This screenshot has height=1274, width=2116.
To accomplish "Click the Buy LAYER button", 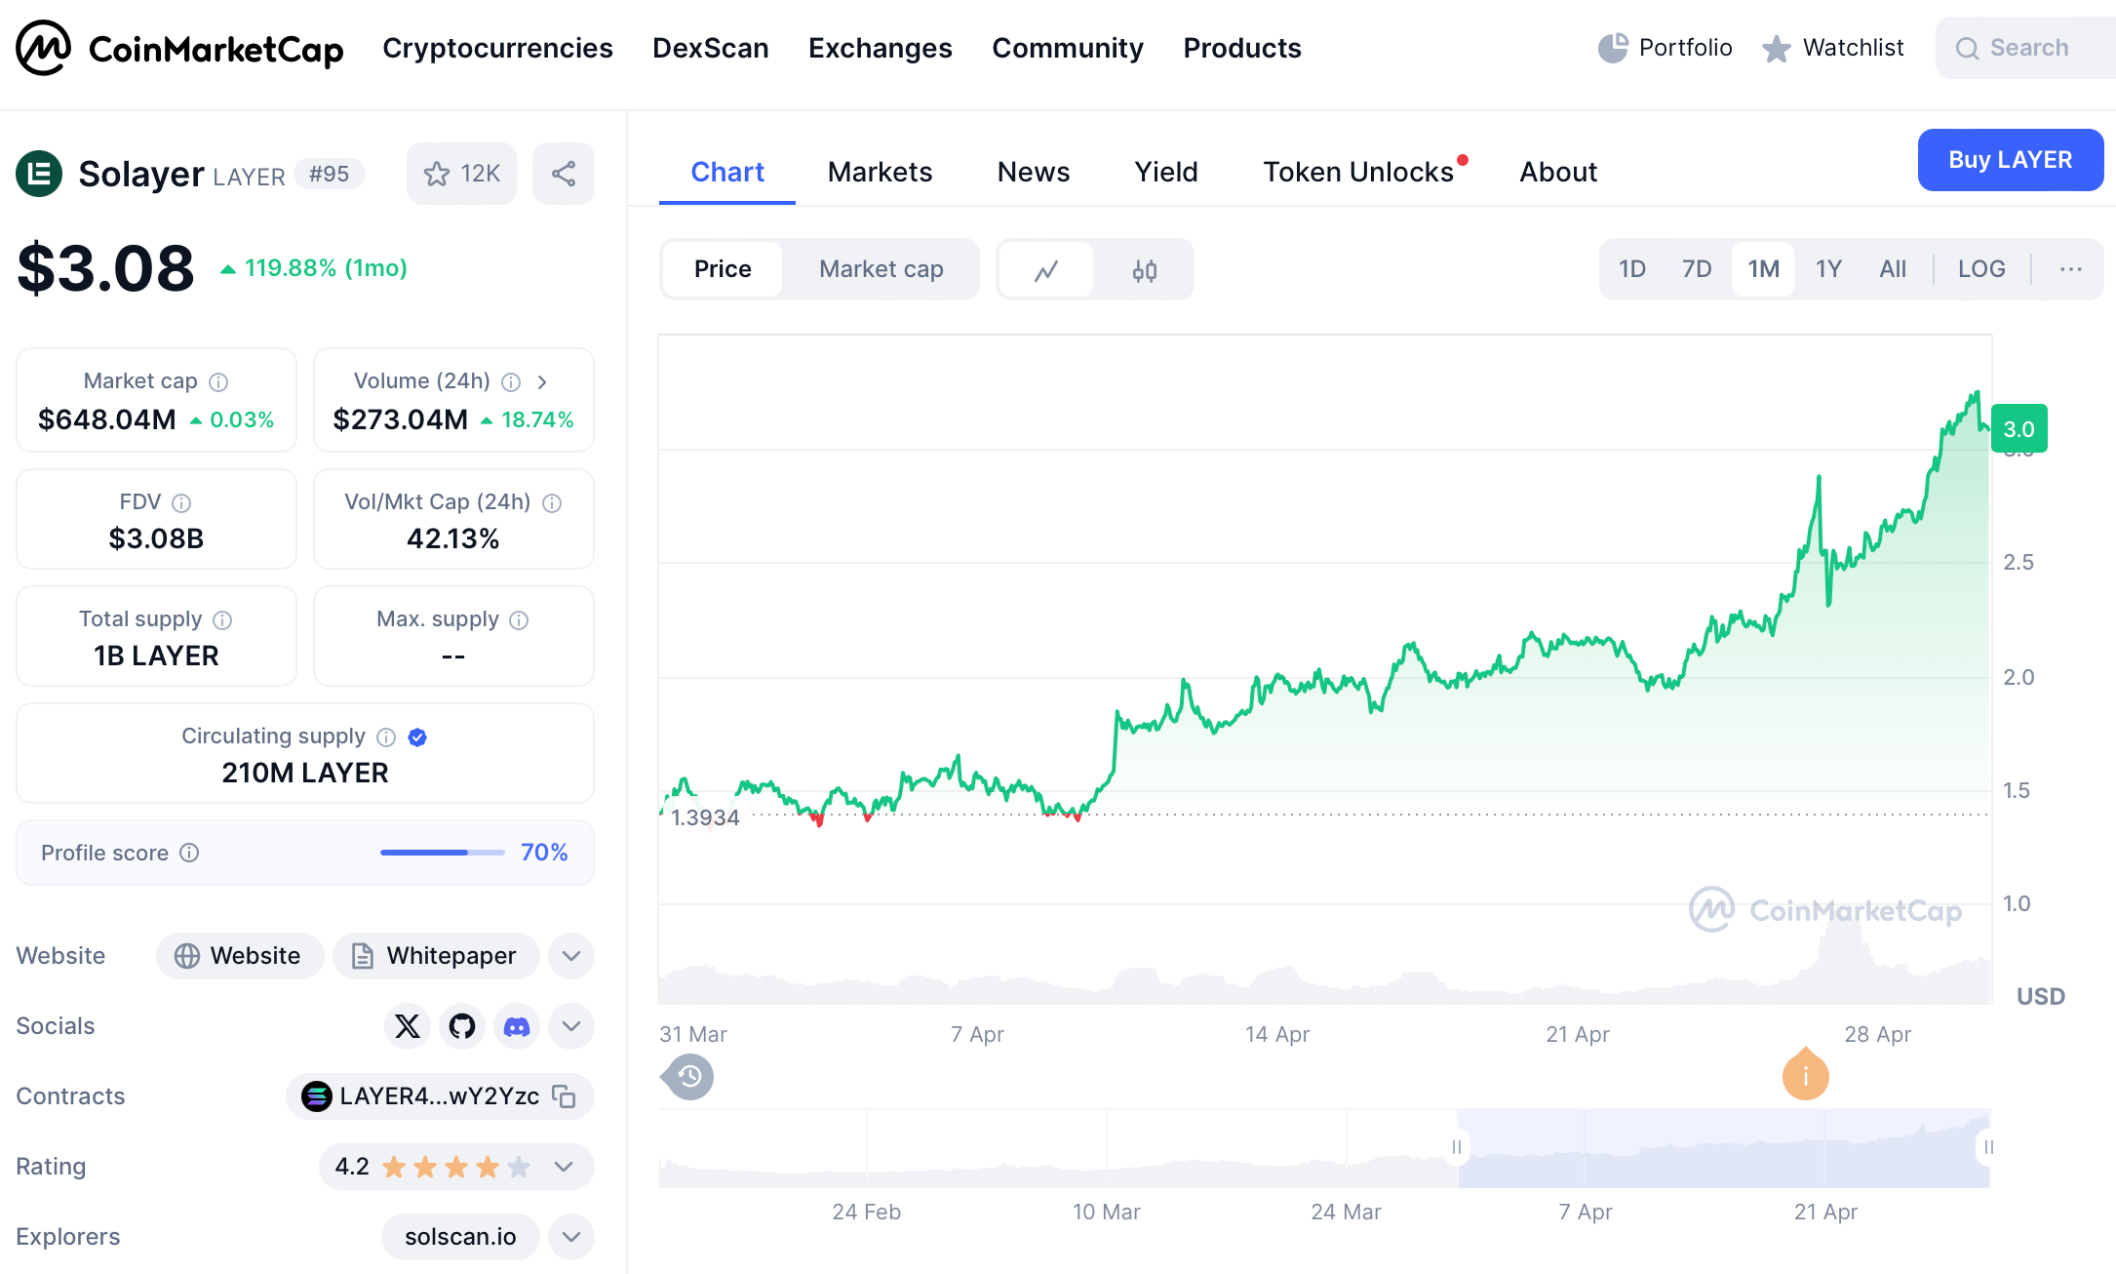I will coord(2011,160).
